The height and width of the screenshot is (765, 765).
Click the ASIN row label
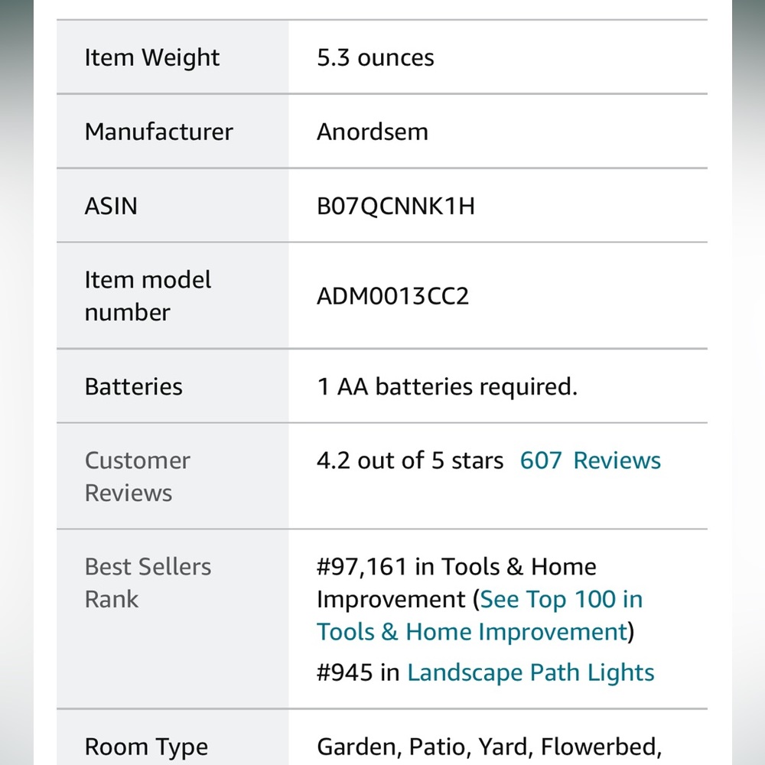pyautogui.click(x=111, y=206)
